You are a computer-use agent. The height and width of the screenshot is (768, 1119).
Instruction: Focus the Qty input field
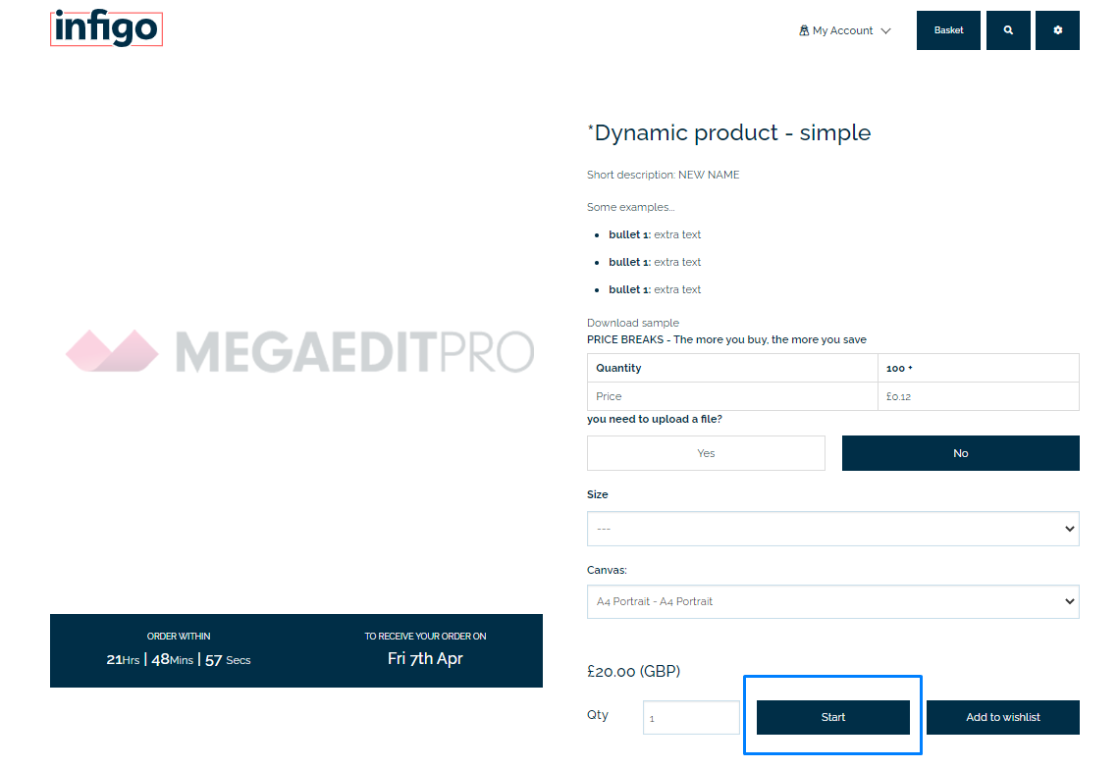coord(691,717)
